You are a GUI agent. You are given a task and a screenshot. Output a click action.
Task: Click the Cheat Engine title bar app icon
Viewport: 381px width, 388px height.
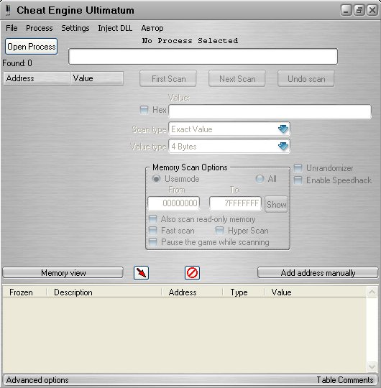(8, 10)
